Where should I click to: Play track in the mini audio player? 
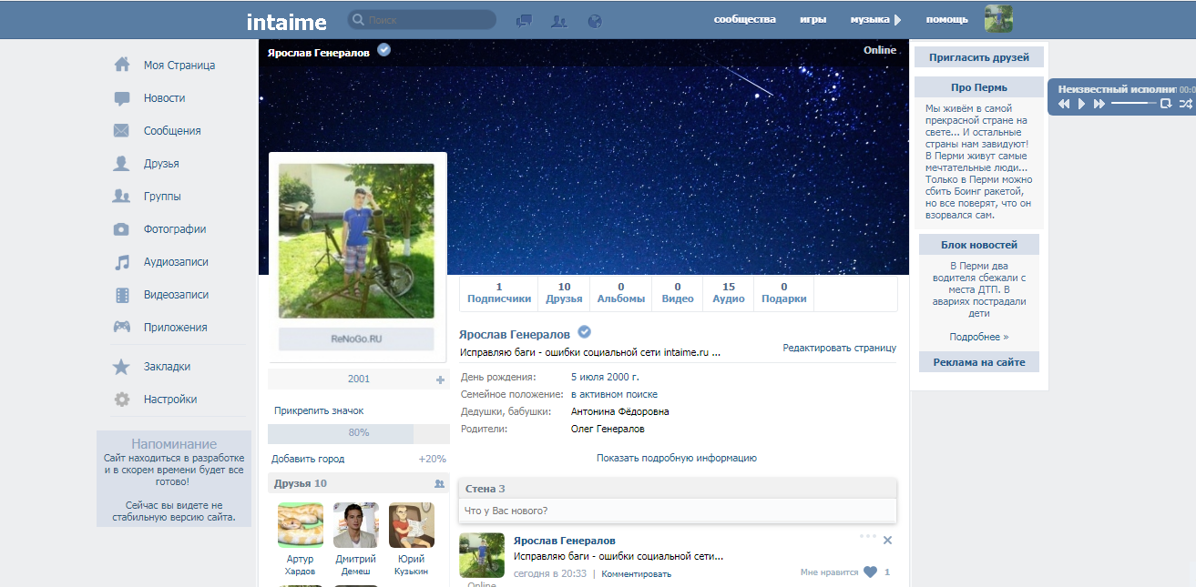tap(1082, 104)
